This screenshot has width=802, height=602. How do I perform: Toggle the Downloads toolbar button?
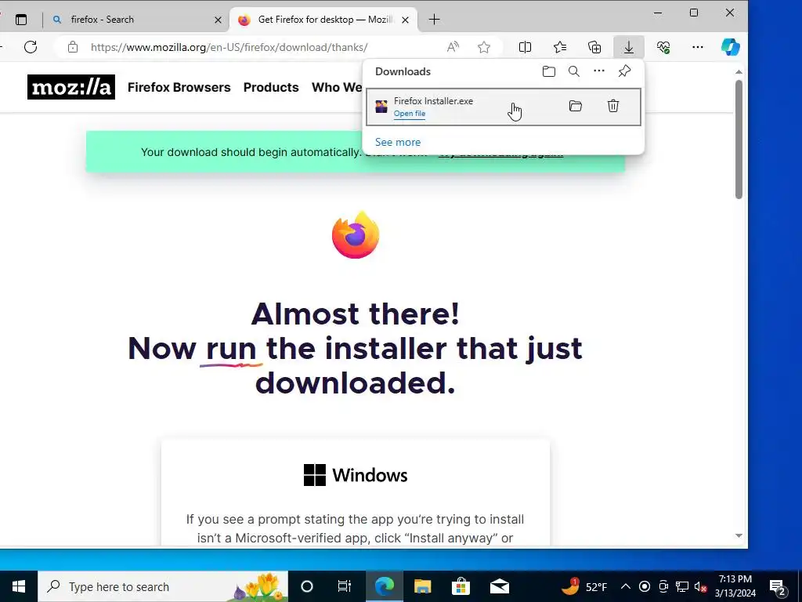629,47
